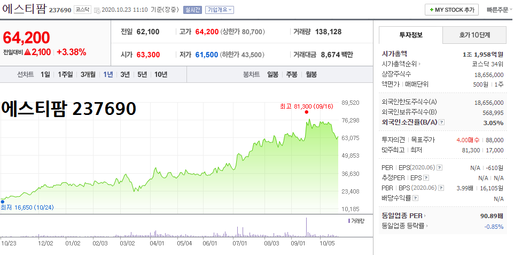Click the 실시간 badge
Viewport: 514px width, 255px height.
192,10
